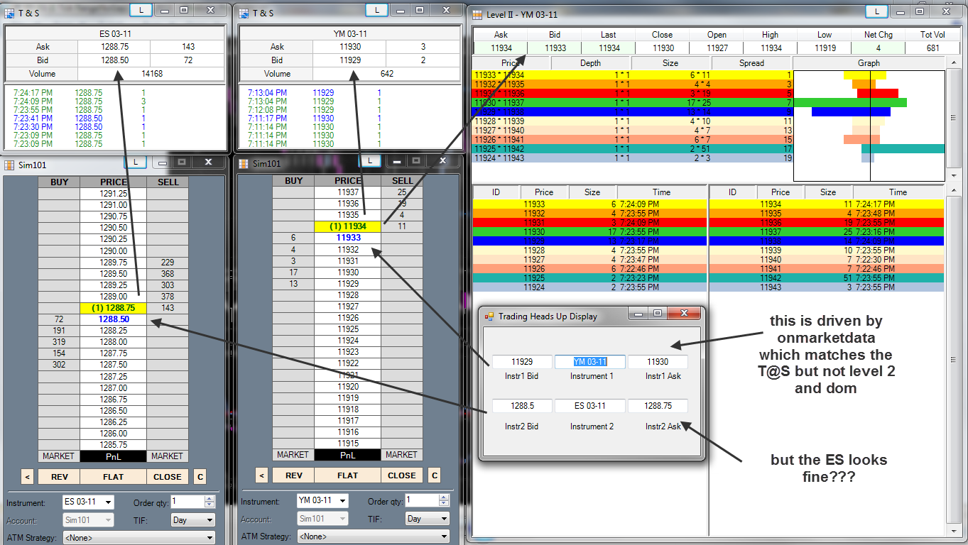Viewport: 968px width, 545px height.
Task: Click the CLOSE button in YM panel
Action: (401, 475)
